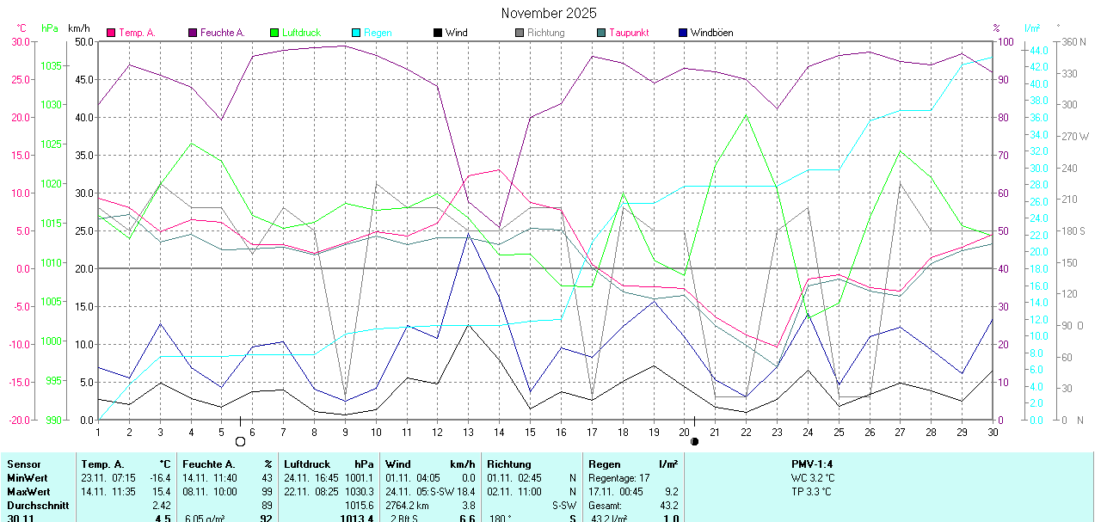Select the cyan Regen legend square
This screenshot has height=522, width=1101.
pyautogui.click(x=356, y=33)
